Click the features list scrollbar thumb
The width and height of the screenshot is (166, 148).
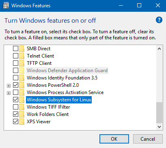click(159, 113)
